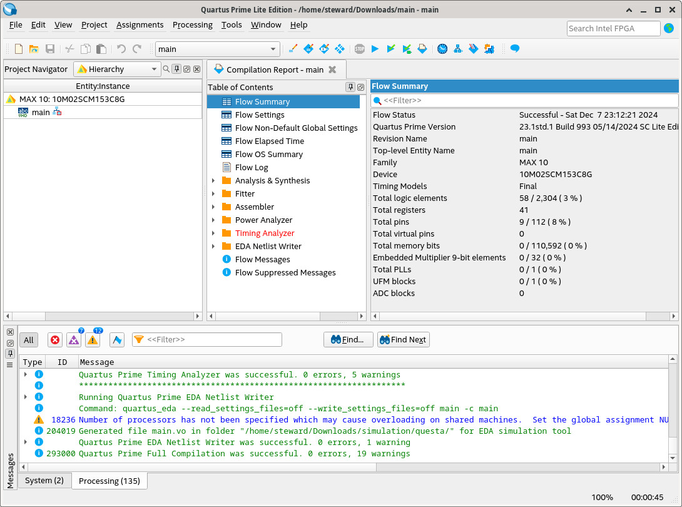Open the Processing menu
This screenshot has width=682, height=507.
tap(192, 25)
